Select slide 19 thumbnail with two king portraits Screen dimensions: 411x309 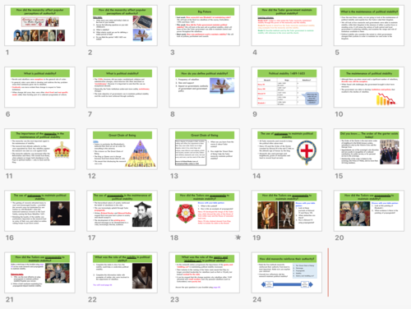click(x=287, y=211)
